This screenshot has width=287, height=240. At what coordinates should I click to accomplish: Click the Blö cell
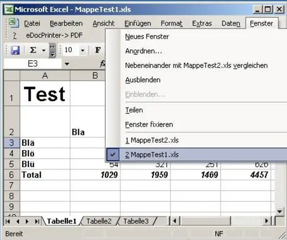[45, 153]
